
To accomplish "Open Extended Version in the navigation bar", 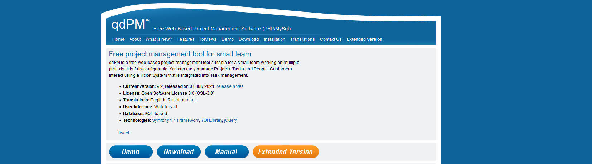I will [364, 39].
